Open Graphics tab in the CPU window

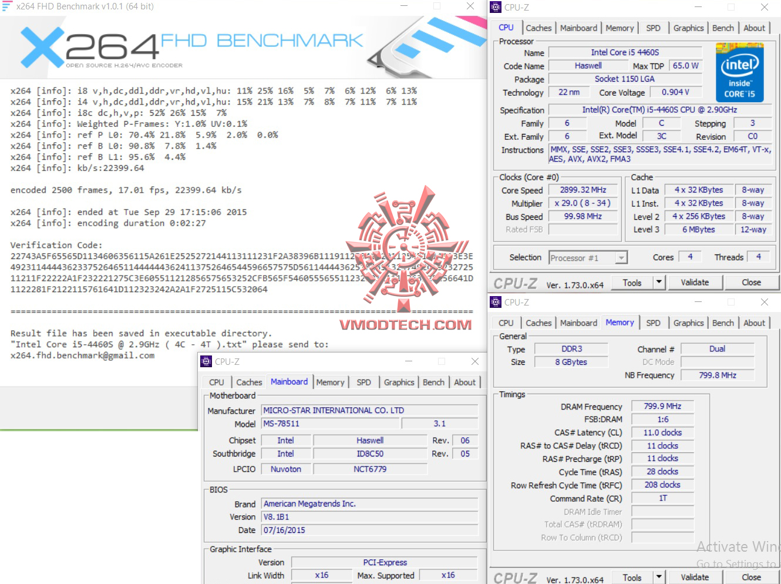click(x=688, y=28)
